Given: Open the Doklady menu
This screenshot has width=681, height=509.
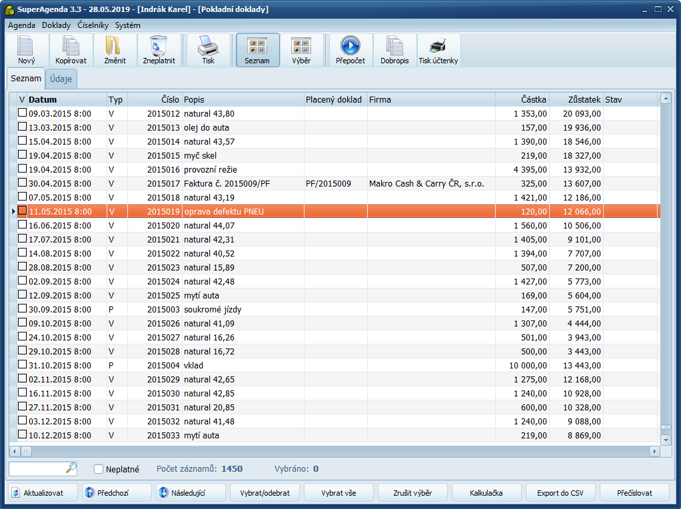Looking at the screenshot, I should (x=56, y=25).
